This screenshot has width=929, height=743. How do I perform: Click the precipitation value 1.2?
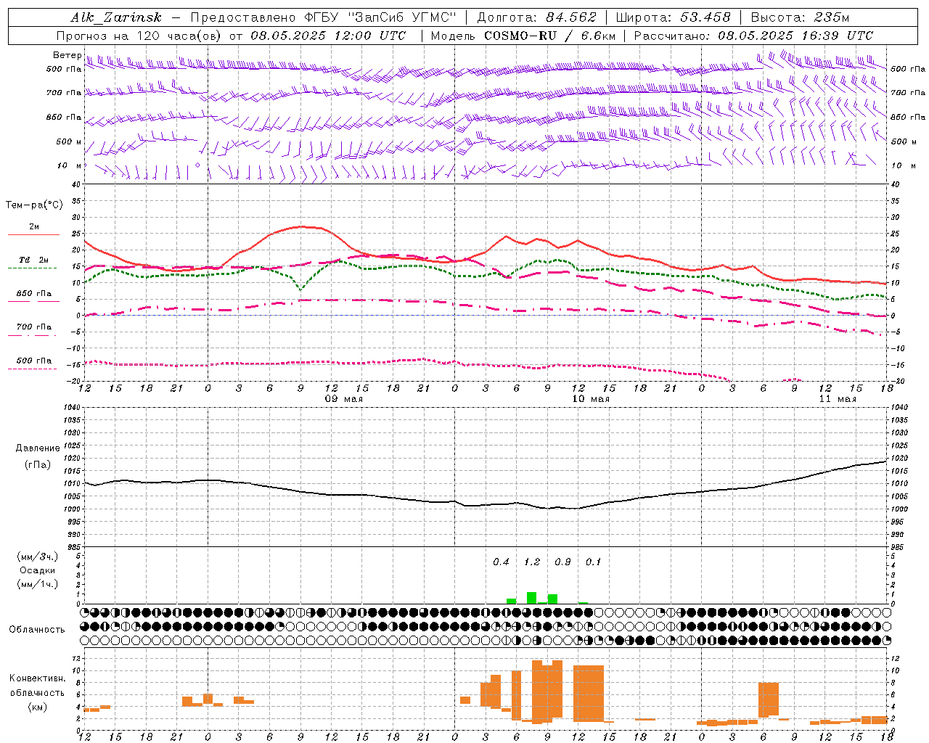point(532,562)
